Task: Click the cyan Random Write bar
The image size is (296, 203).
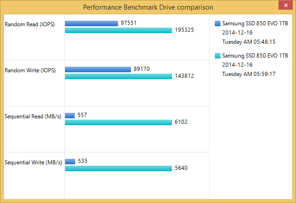Action: (x=118, y=76)
